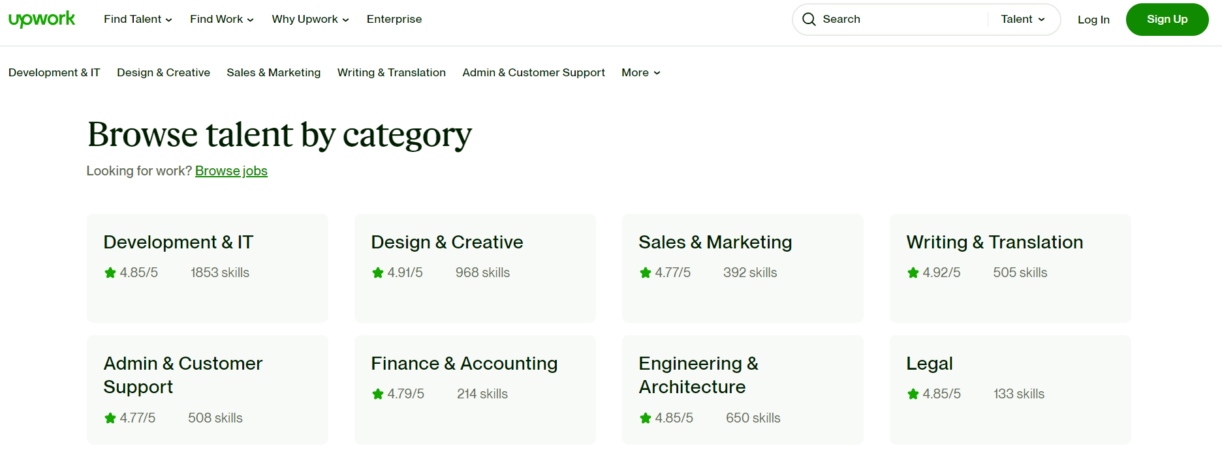
Task: Click Log In
Action: [1093, 20]
